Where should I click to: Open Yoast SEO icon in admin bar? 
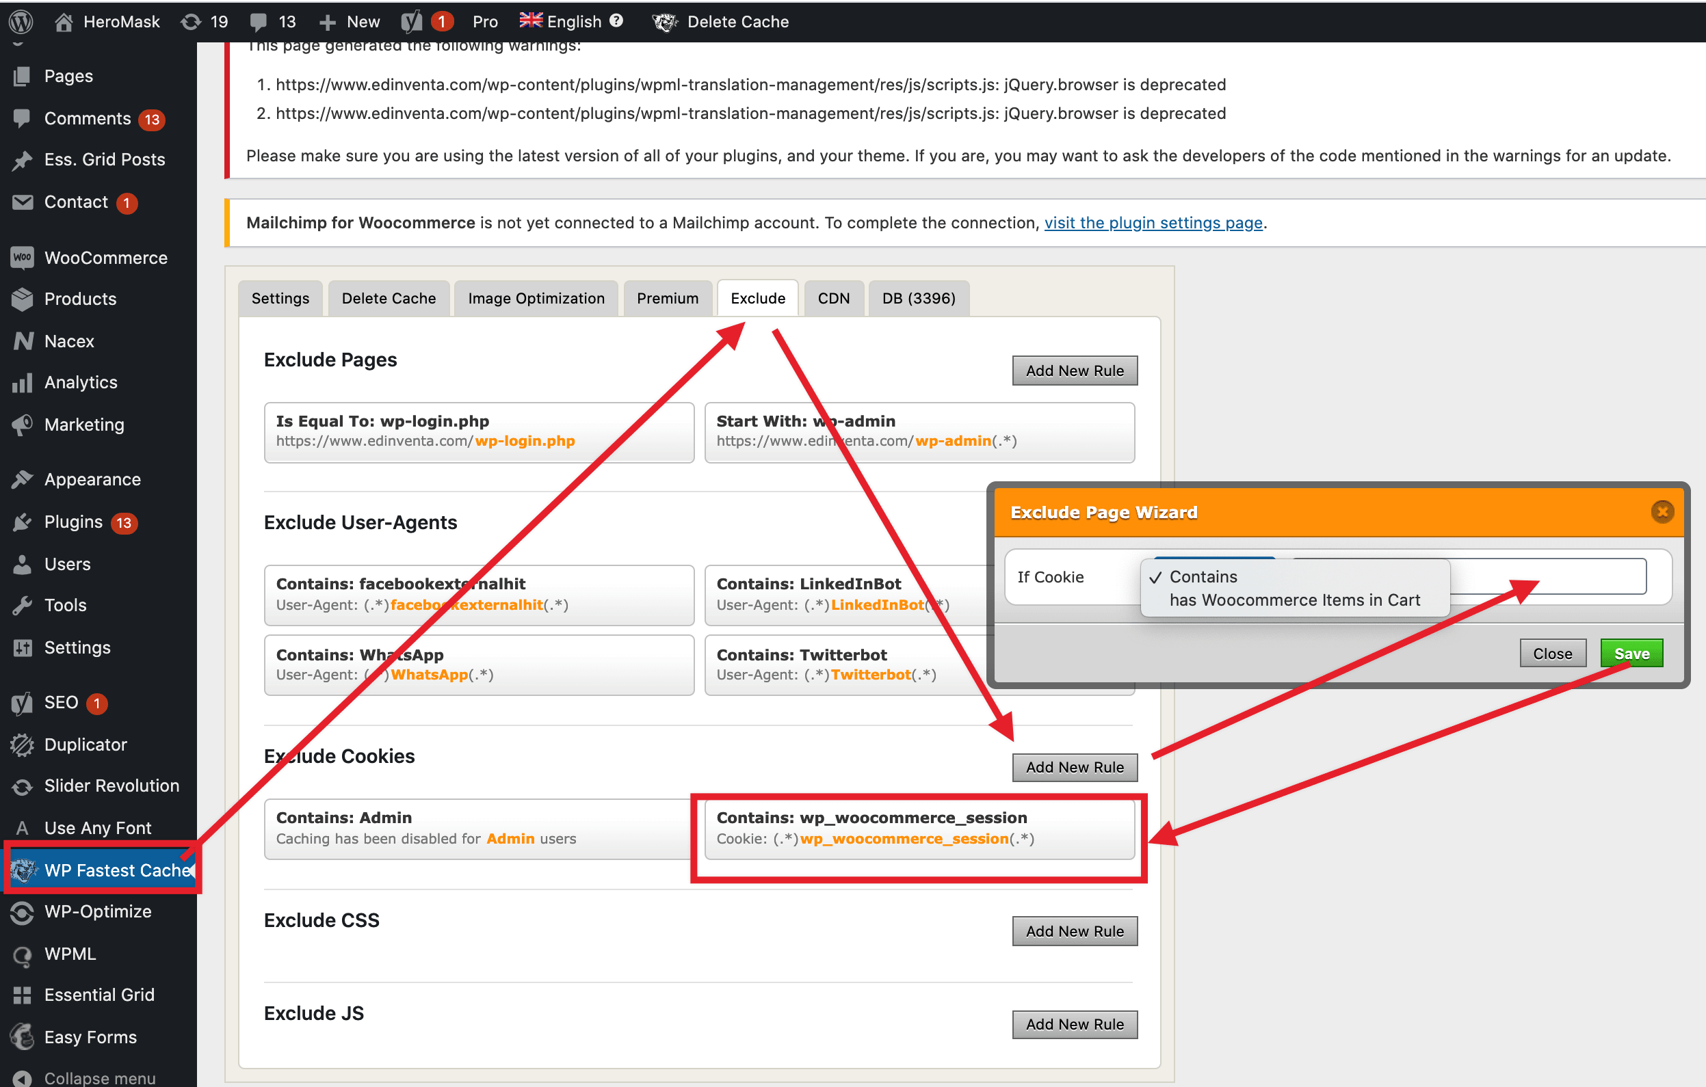(412, 22)
